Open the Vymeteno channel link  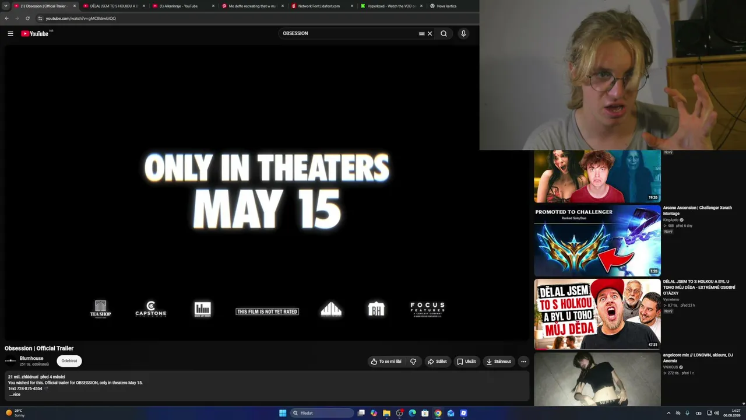pyautogui.click(x=671, y=299)
